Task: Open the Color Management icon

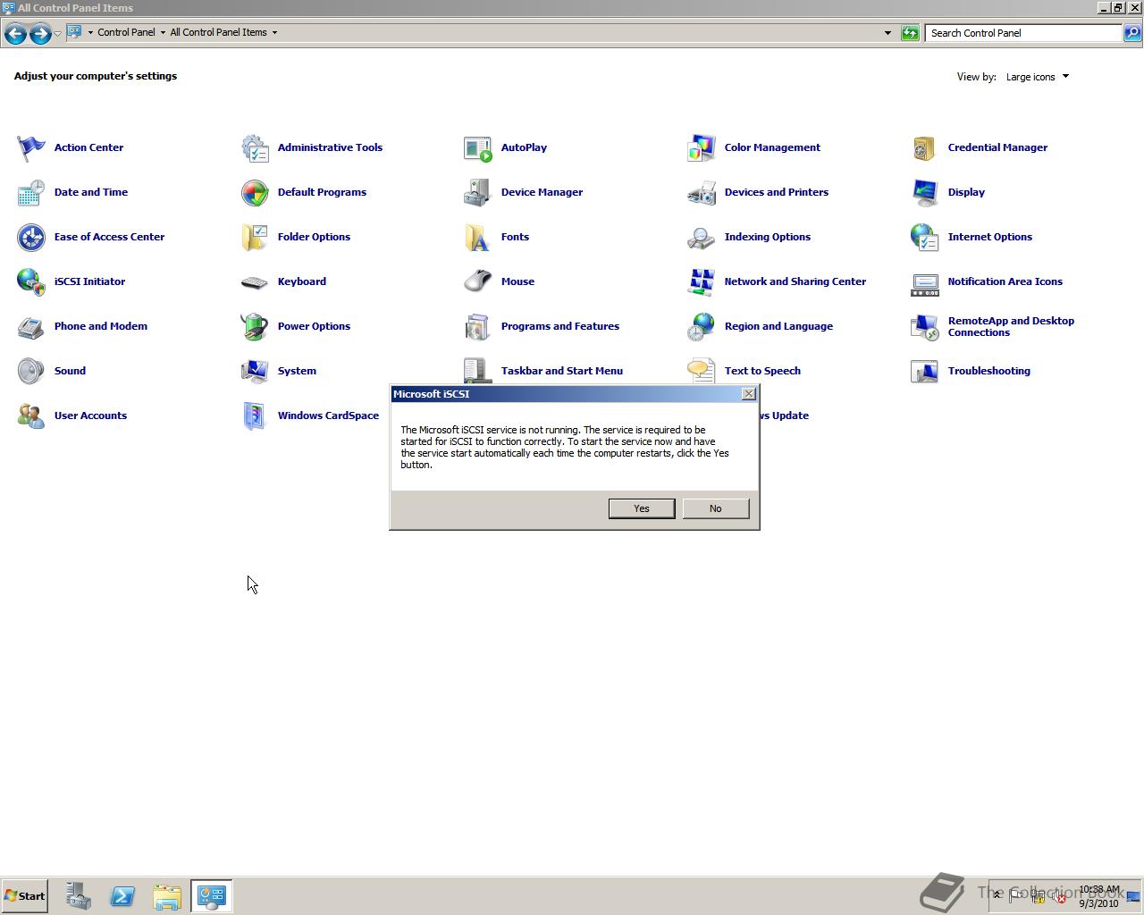Action: pyautogui.click(x=702, y=148)
